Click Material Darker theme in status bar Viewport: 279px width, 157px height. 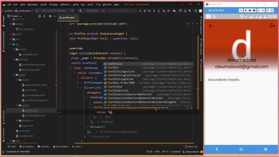pyautogui.click(x=192, y=152)
